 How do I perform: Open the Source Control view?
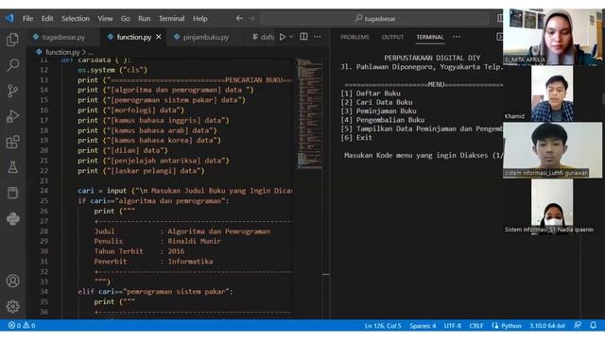(x=12, y=91)
